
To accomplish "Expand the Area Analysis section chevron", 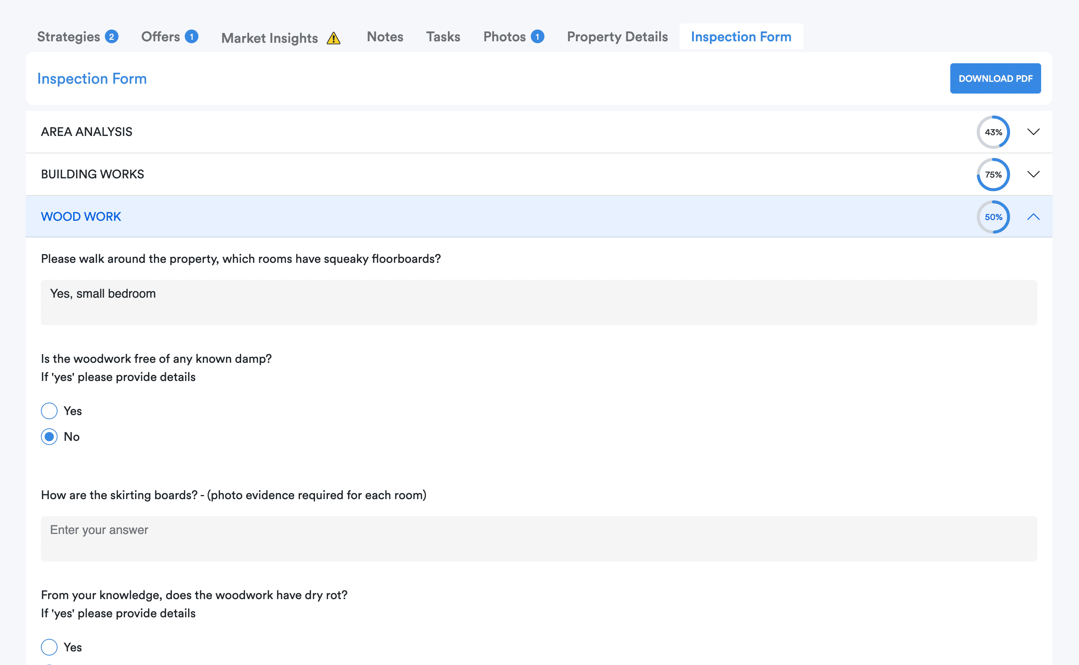I will pos(1033,132).
